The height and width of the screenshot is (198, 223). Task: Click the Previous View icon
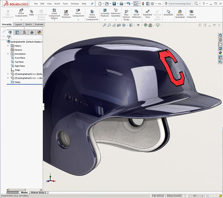[x=114, y=25]
